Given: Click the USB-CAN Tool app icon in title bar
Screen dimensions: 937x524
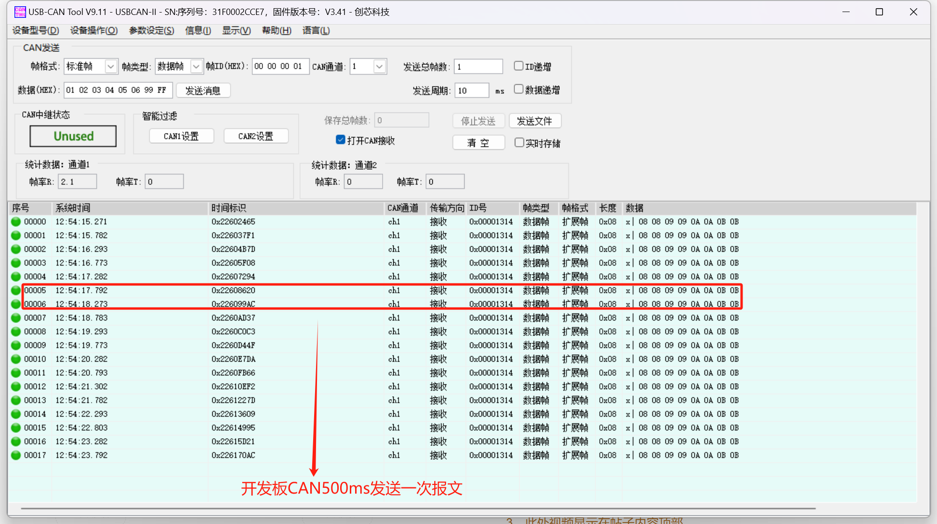Looking at the screenshot, I should 20,12.
